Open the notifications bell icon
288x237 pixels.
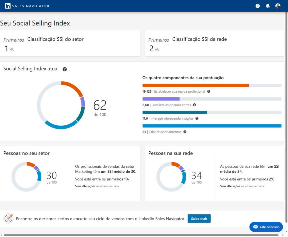pos(268,6)
